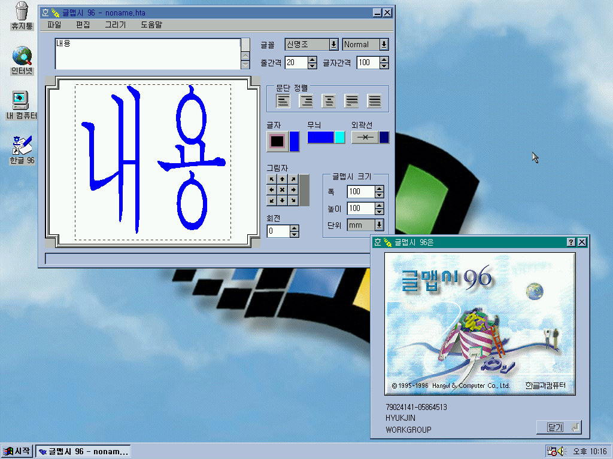This screenshot has width=613, height=459.
Task: Click the system tray icon left of the speaker
Action: (551, 451)
